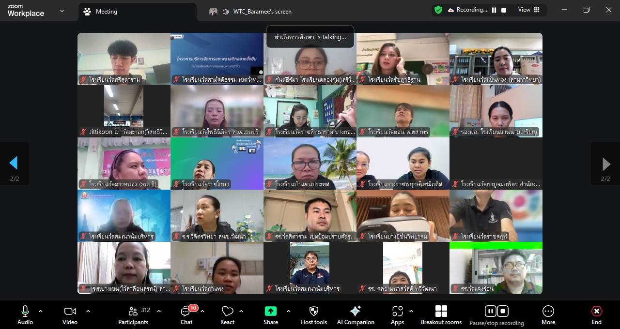Open the More options menu

pyautogui.click(x=548, y=315)
